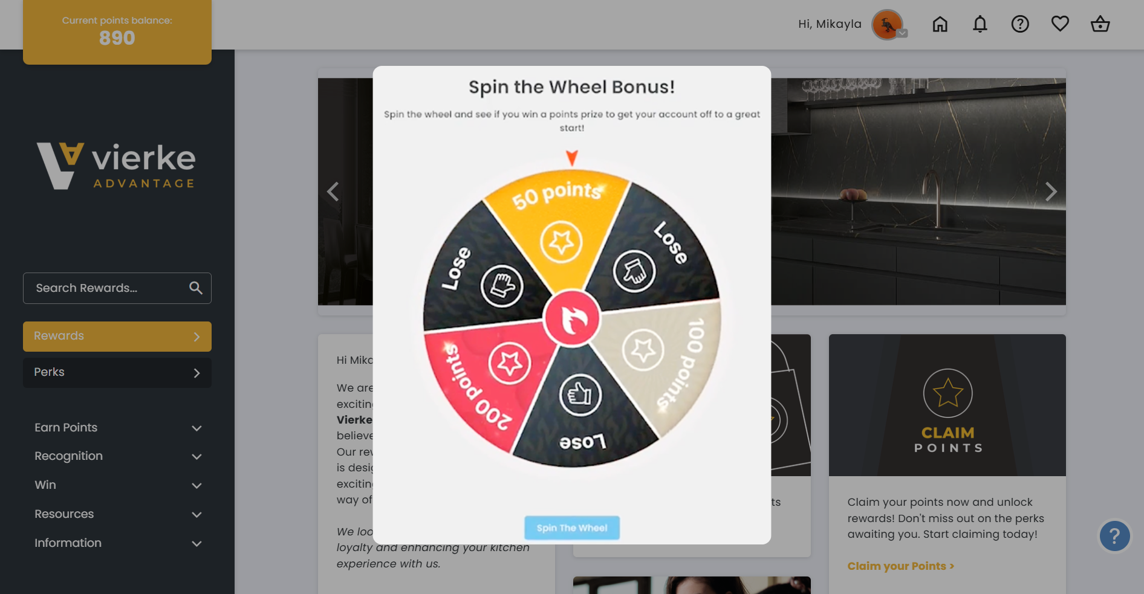
Task: Expand the Win menu section
Action: pos(117,485)
